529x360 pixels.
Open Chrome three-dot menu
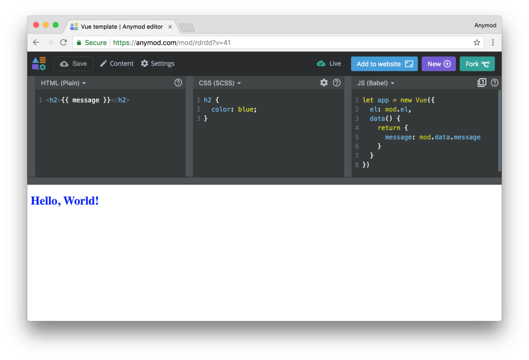pyautogui.click(x=493, y=43)
